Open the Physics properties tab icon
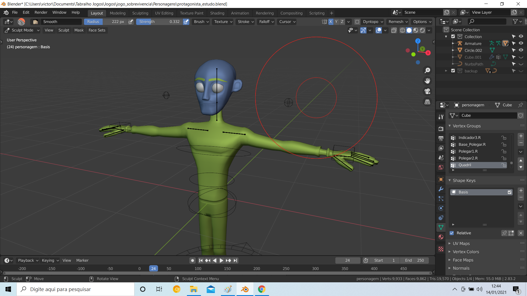527x296 pixels. (x=441, y=208)
